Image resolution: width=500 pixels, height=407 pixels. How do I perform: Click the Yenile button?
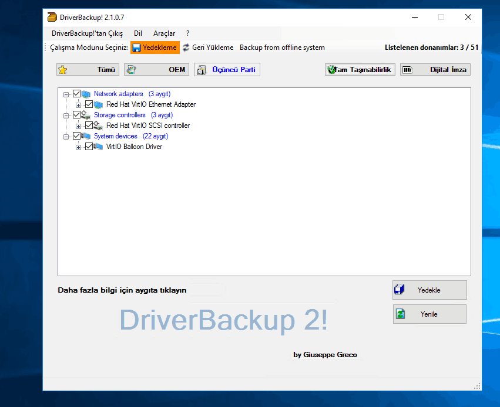pos(429,314)
